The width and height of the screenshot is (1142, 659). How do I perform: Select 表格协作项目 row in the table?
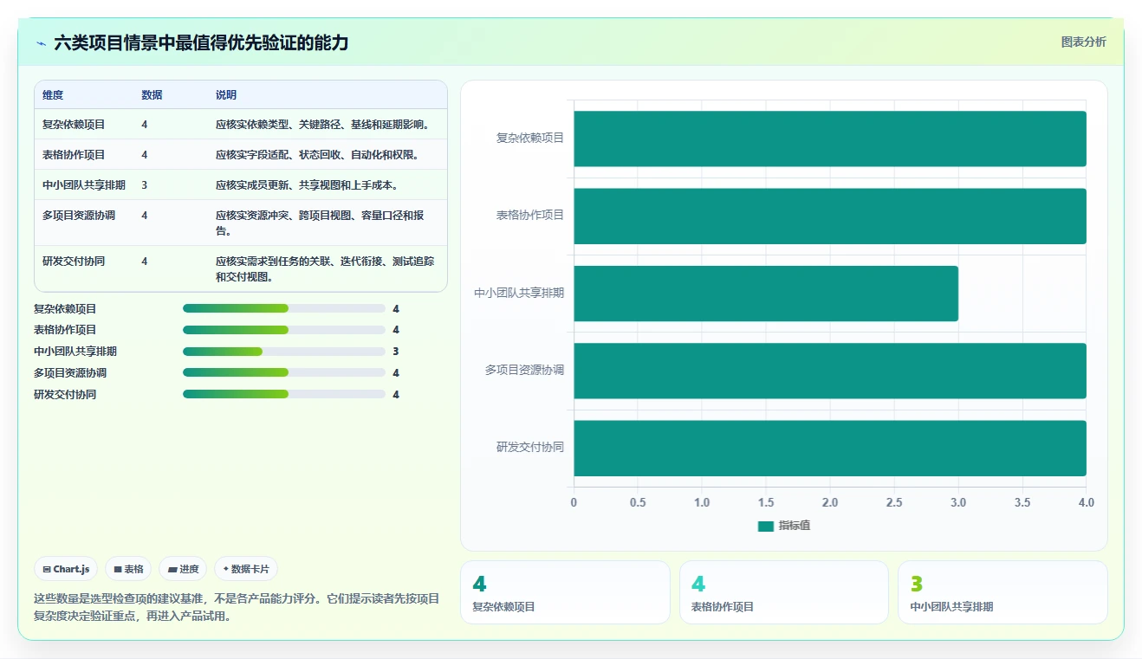pos(241,155)
